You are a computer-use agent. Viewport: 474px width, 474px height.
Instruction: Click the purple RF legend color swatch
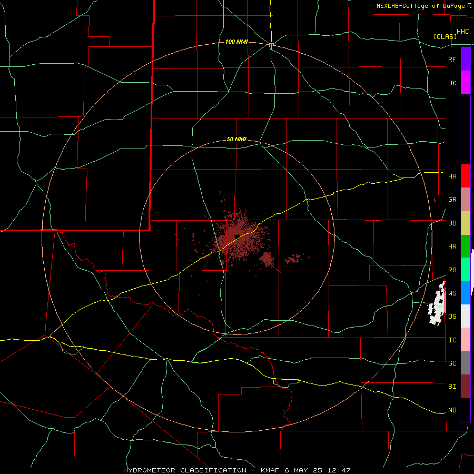point(465,59)
